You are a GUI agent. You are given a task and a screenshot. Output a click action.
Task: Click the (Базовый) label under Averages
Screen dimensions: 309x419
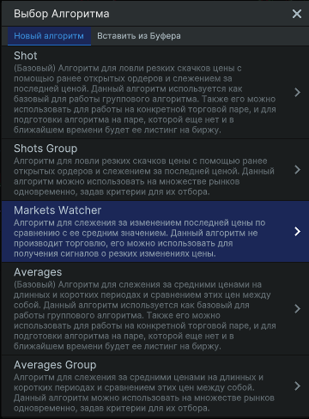pos(34,285)
